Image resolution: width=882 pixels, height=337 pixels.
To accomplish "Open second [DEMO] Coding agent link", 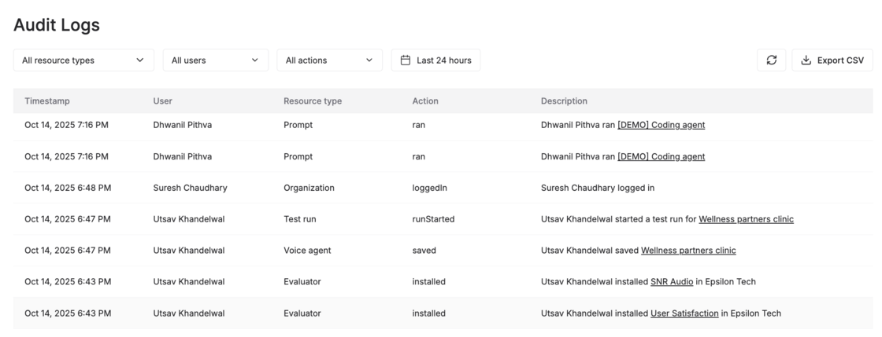I will (x=661, y=156).
